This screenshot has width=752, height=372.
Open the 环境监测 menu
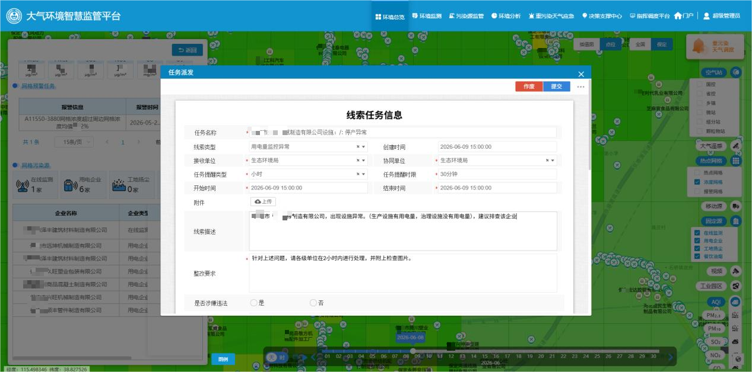tap(427, 16)
